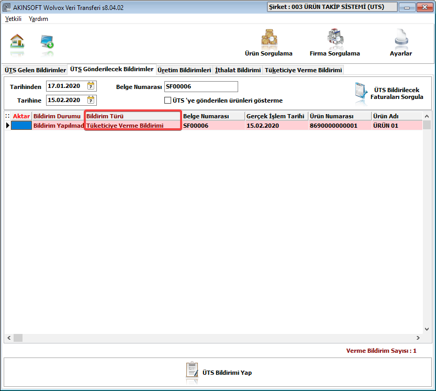Select ÜTS Gönderilecek Bildirimler tab

coord(112,69)
